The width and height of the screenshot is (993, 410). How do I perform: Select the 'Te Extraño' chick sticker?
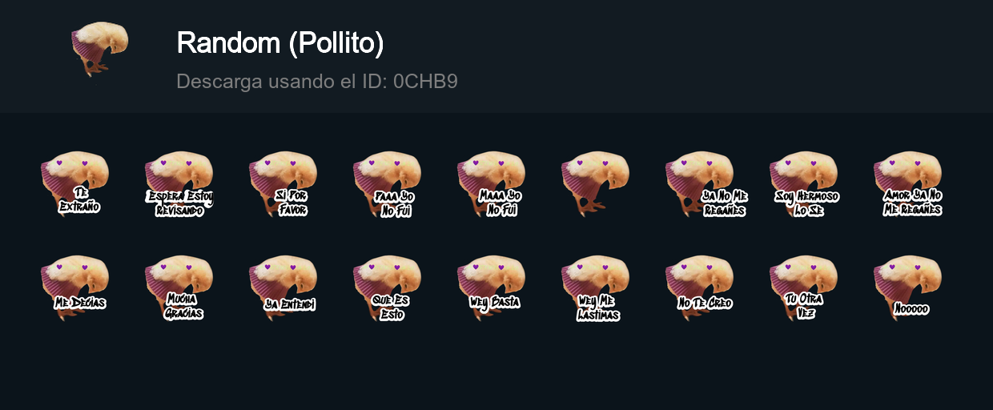[x=74, y=184]
